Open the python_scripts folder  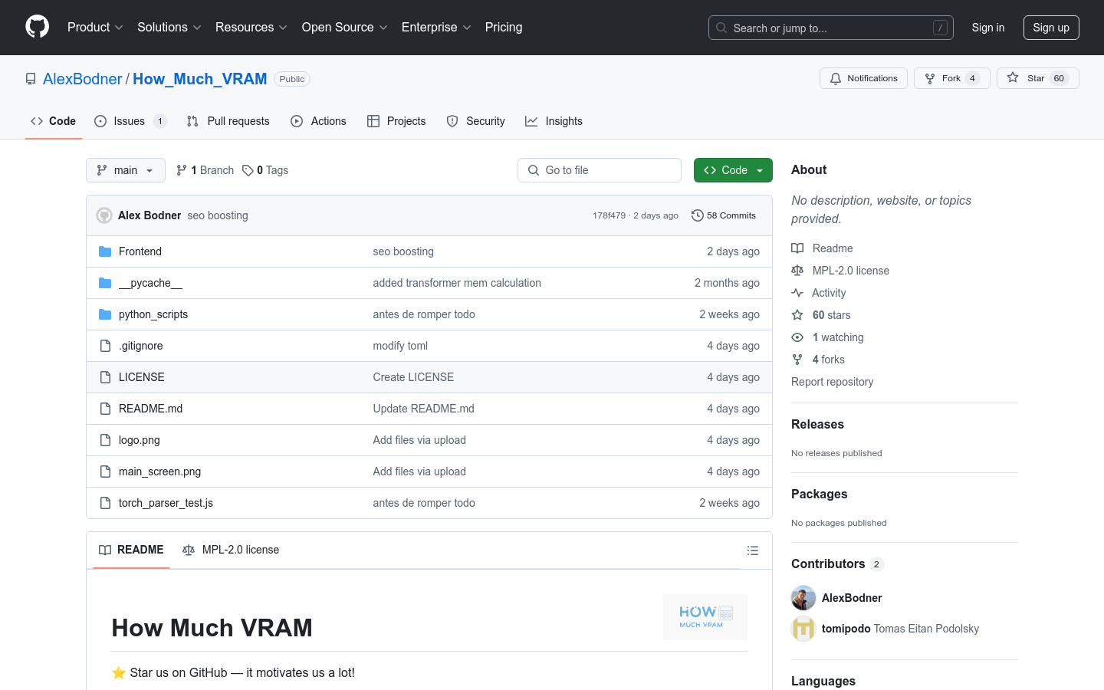coord(153,314)
